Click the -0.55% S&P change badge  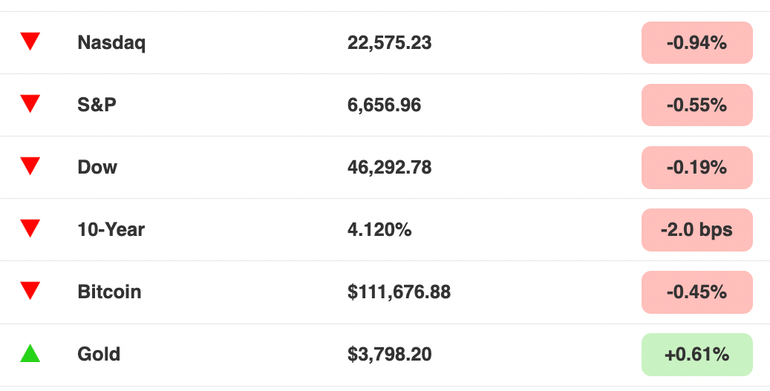point(696,105)
